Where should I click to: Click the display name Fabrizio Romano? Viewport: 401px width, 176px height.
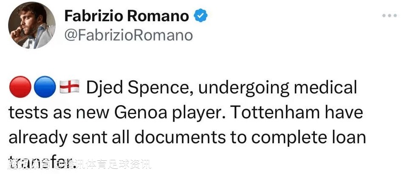click(126, 16)
